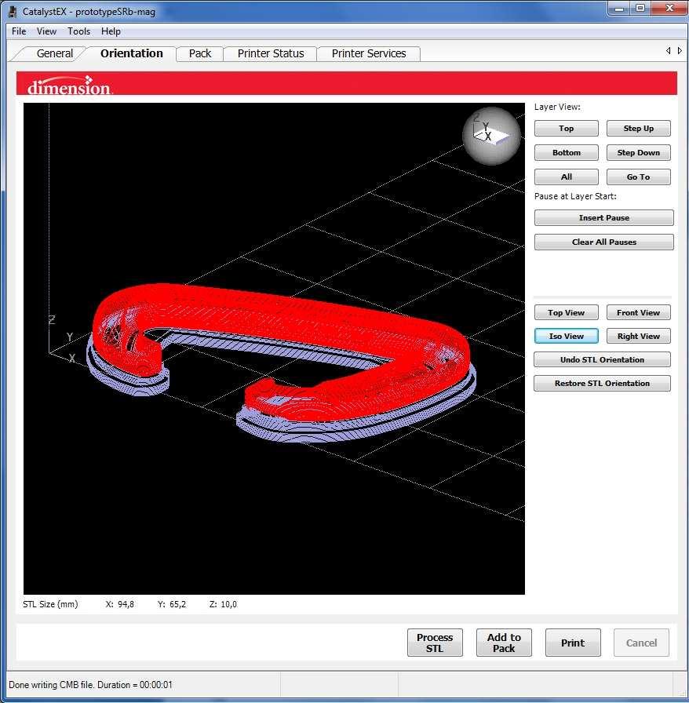The width and height of the screenshot is (689, 703).
Task: Click Insert Pause button
Action: (x=603, y=217)
